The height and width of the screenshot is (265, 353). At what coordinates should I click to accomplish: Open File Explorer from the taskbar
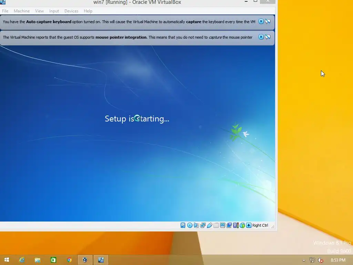point(37,260)
